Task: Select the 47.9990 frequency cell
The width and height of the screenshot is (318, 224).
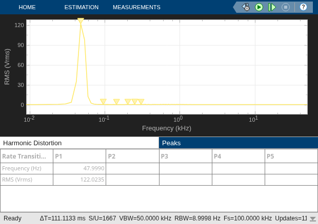Action: pyautogui.click(x=79, y=168)
